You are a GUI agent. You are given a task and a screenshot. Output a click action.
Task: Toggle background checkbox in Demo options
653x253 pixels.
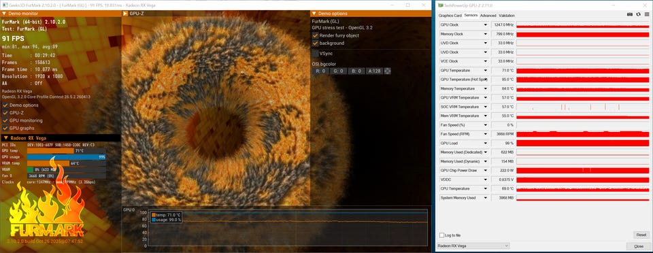pyautogui.click(x=315, y=43)
